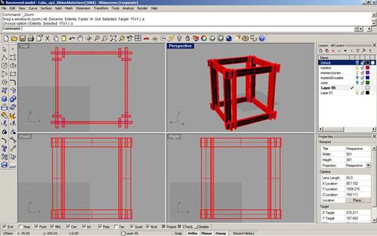Screen dimensions: 377x236
Task: Toggle the Quad osnap checkbox
Action: (x=132, y=227)
